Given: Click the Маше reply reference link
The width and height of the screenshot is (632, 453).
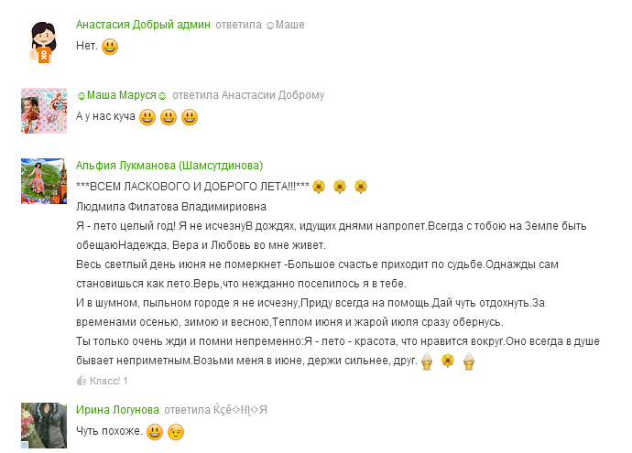Looking at the screenshot, I should point(286,25).
